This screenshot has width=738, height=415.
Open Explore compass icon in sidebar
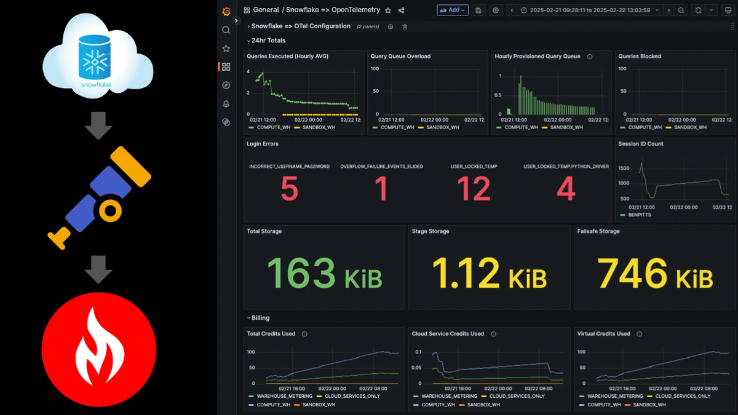pyautogui.click(x=226, y=85)
